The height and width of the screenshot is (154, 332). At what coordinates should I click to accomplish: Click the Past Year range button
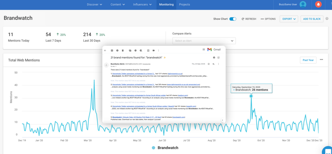coord(308,60)
